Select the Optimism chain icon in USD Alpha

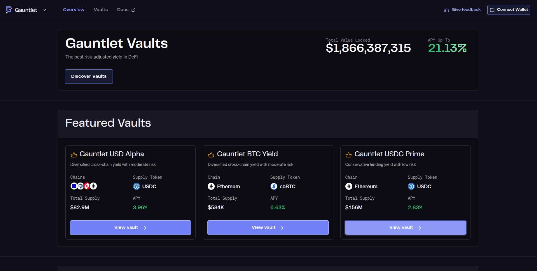point(87,186)
